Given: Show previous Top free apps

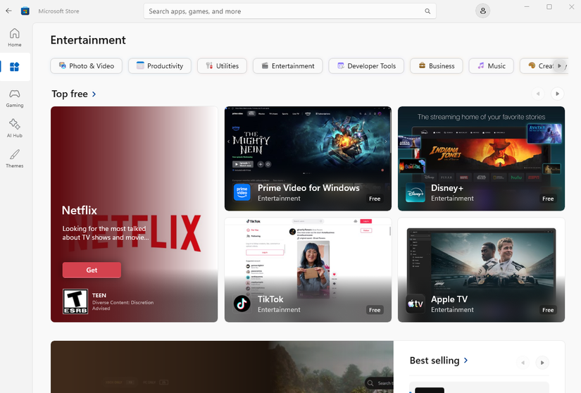Looking at the screenshot, I should tap(538, 94).
